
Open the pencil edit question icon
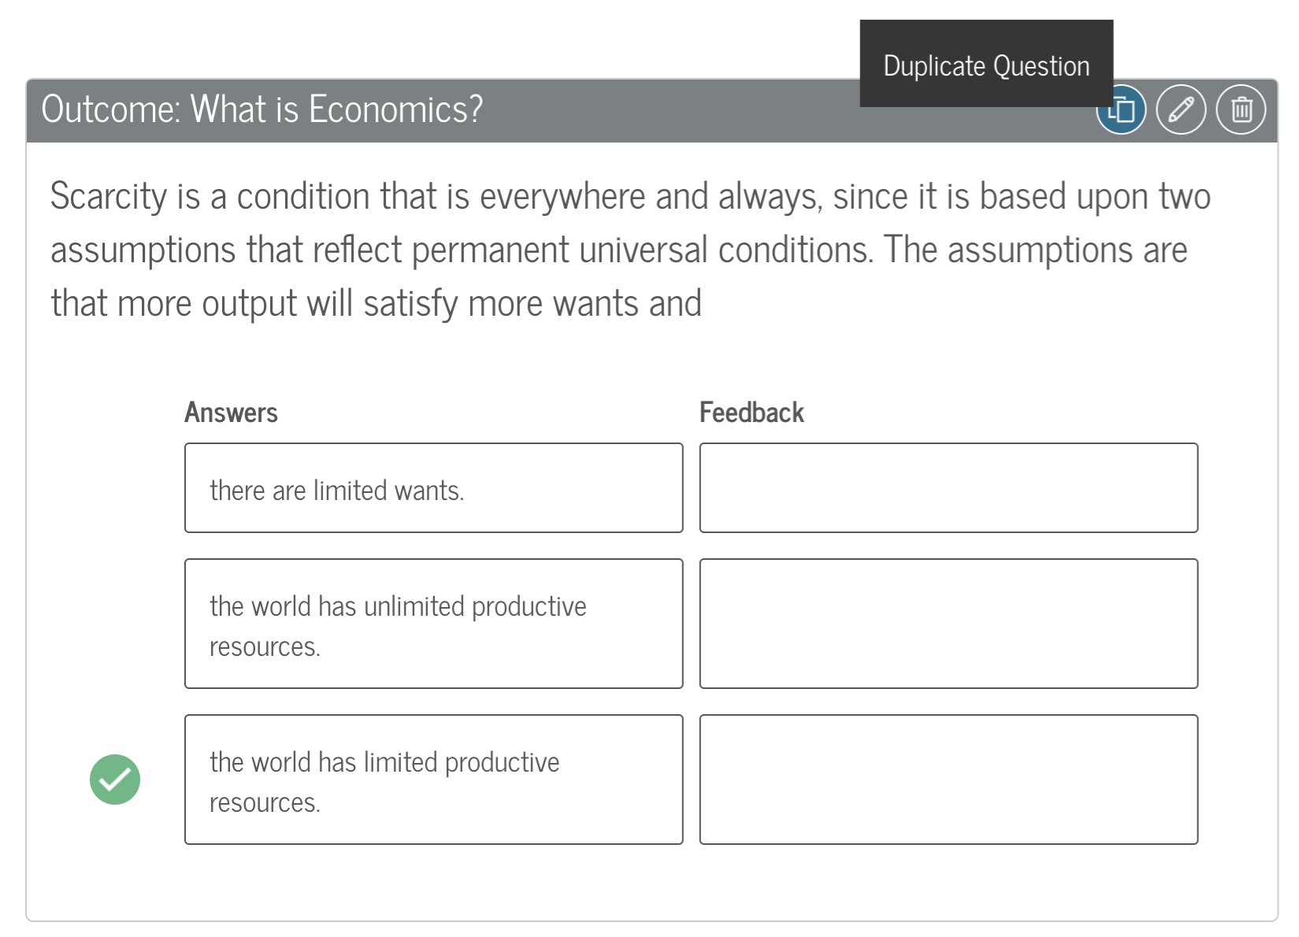(x=1181, y=109)
